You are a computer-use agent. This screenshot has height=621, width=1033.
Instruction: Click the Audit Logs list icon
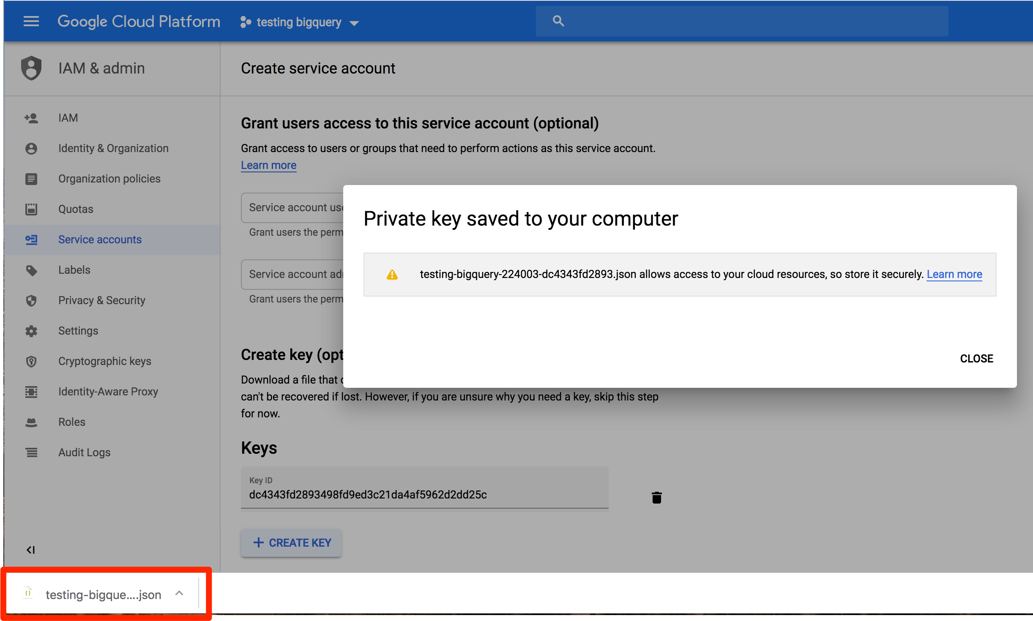[x=31, y=452]
